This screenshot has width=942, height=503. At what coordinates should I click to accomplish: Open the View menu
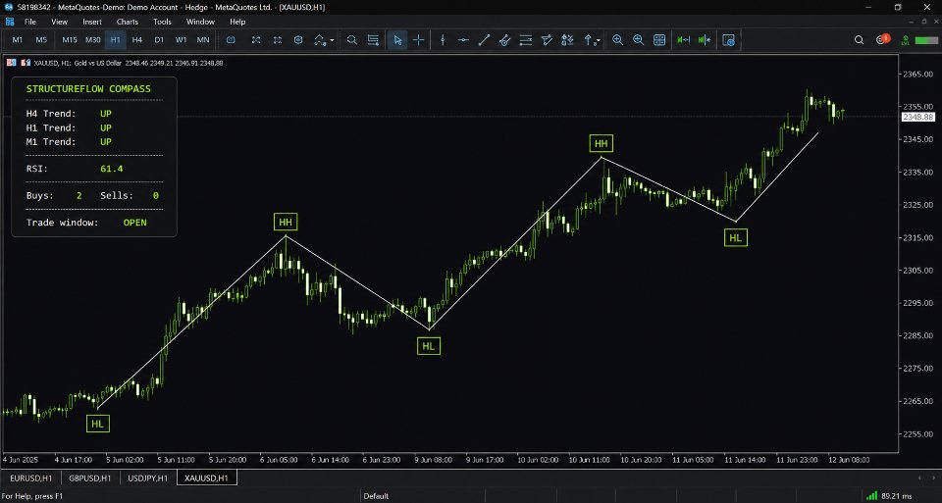pyautogui.click(x=60, y=22)
